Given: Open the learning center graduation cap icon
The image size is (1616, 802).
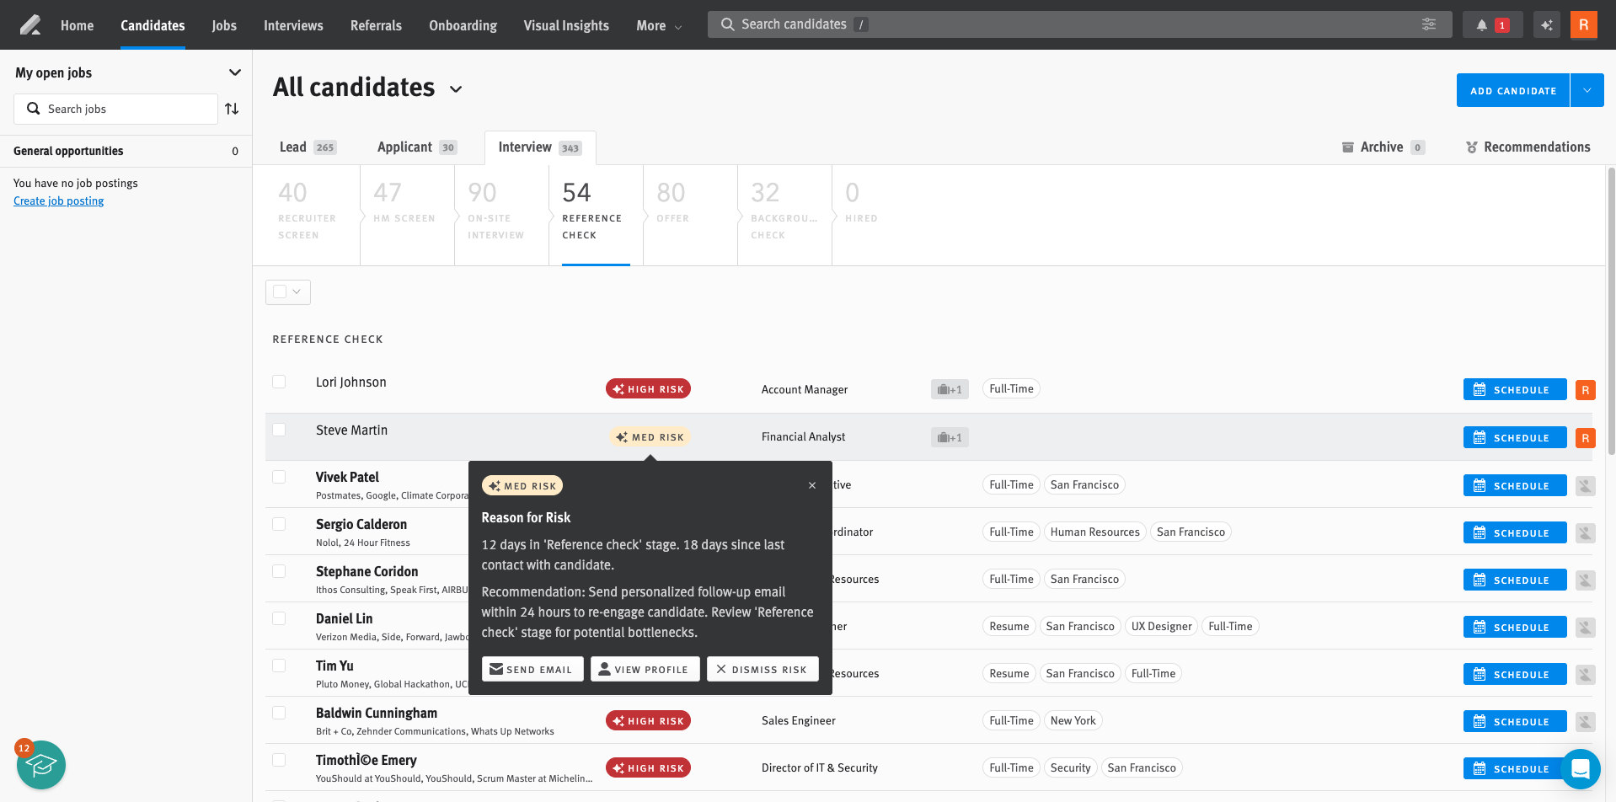Looking at the screenshot, I should pos(41,765).
